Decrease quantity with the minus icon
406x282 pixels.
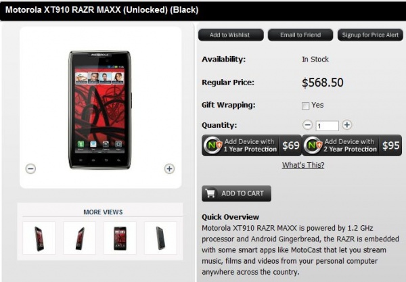307,125
